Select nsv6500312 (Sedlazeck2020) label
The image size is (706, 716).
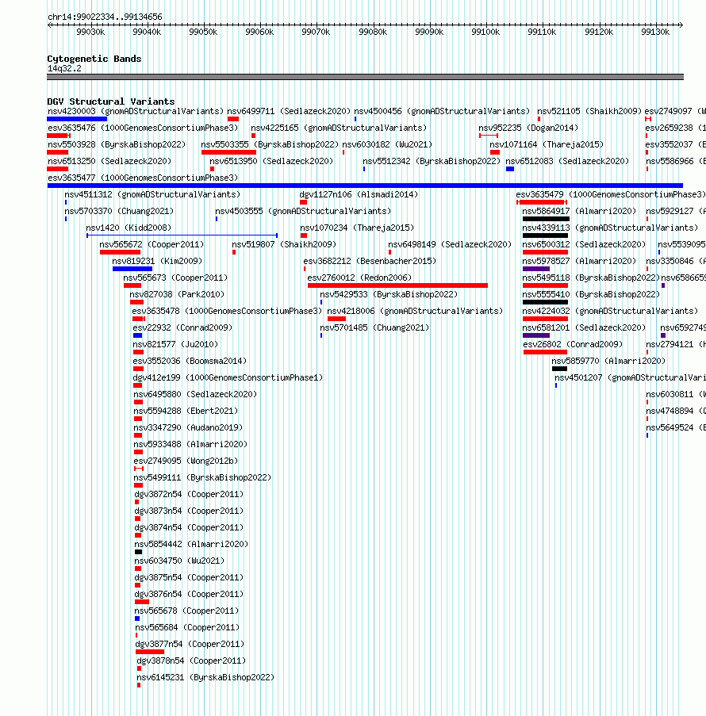(584, 244)
